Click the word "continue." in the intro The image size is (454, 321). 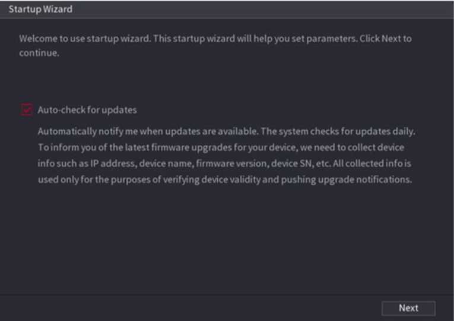[x=39, y=52]
